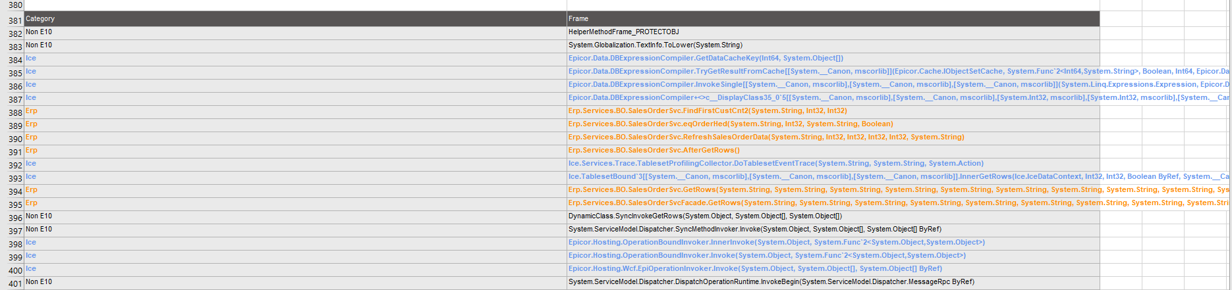Select the SyncMethodInvoker.Invoke frame cell
The width and height of the screenshot is (1232, 290).
coord(833,230)
